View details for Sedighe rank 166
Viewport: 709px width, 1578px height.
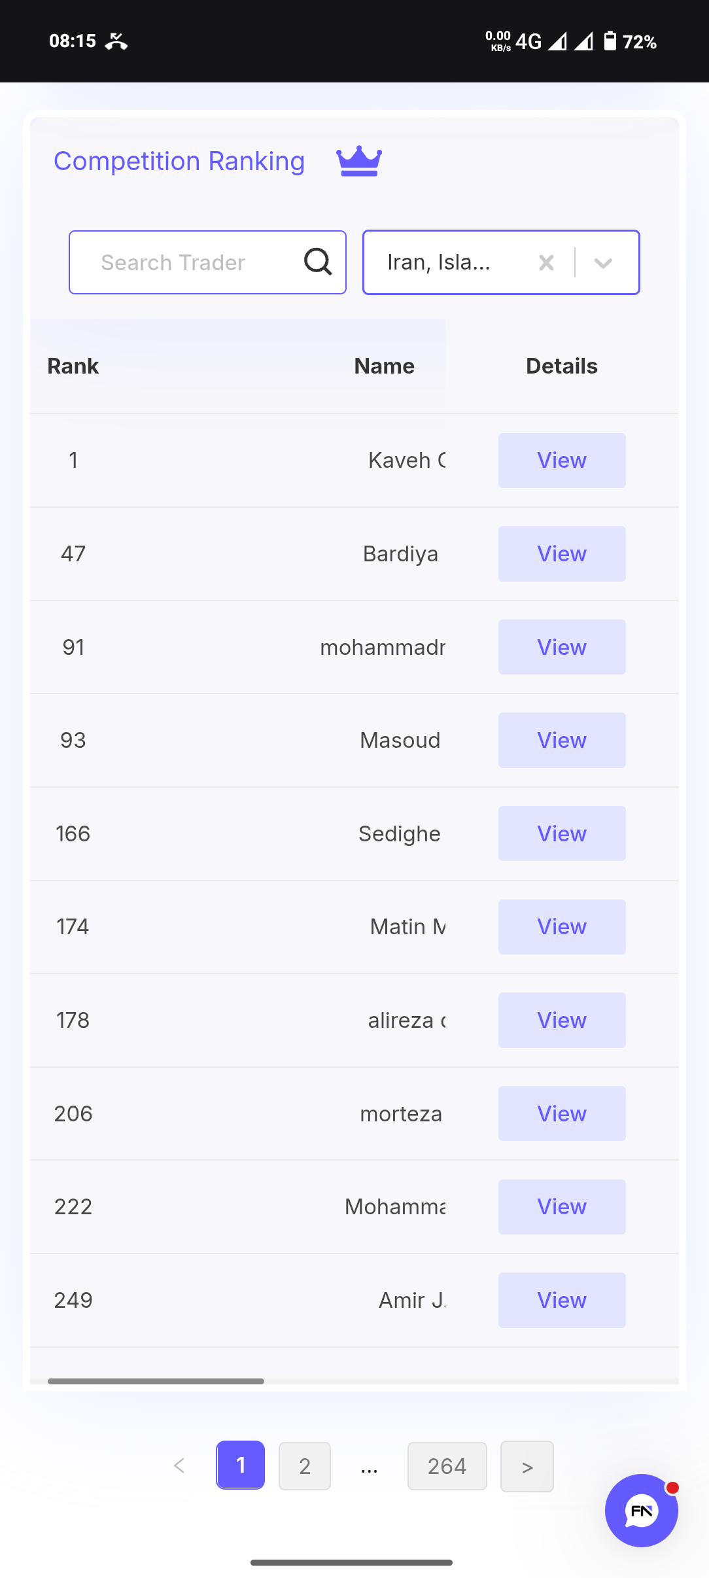click(x=562, y=833)
